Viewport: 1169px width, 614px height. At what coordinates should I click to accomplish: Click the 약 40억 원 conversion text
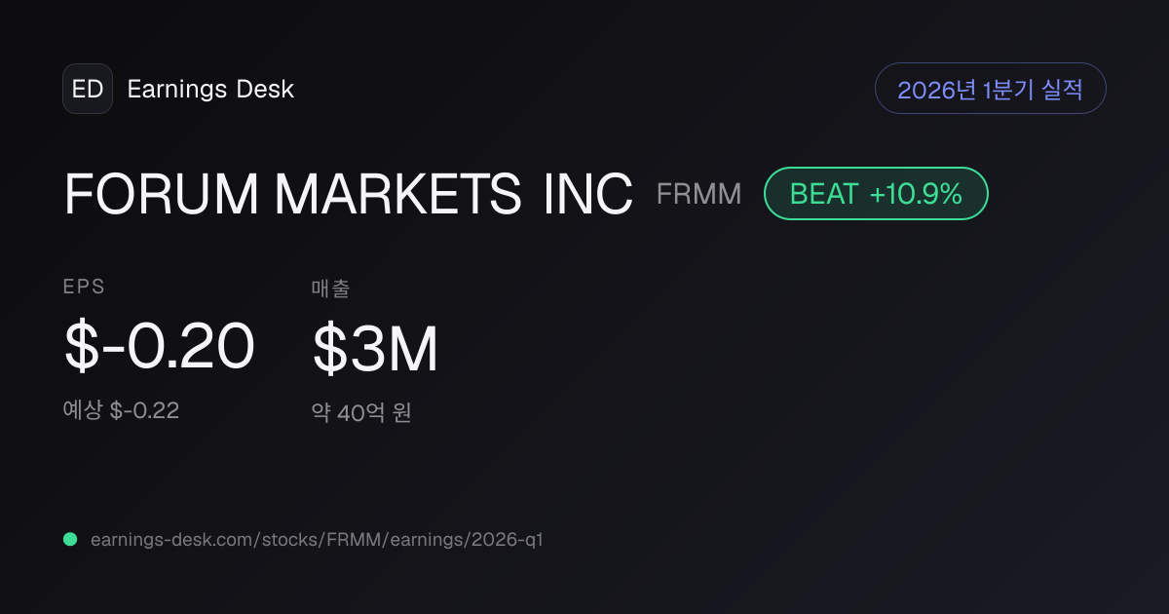tap(361, 412)
